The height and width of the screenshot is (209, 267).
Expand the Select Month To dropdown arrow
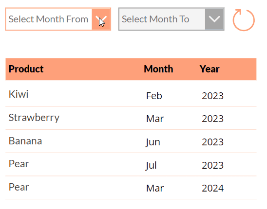[214, 19]
